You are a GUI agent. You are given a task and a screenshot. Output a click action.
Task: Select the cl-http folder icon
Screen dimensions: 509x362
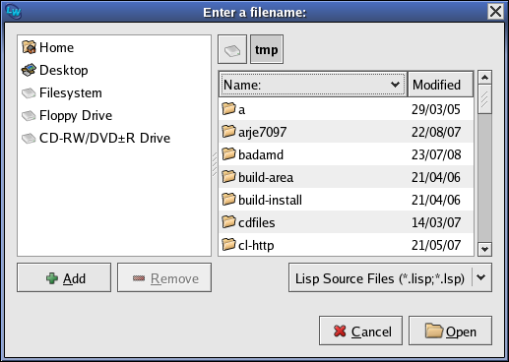[x=228, y=244]
